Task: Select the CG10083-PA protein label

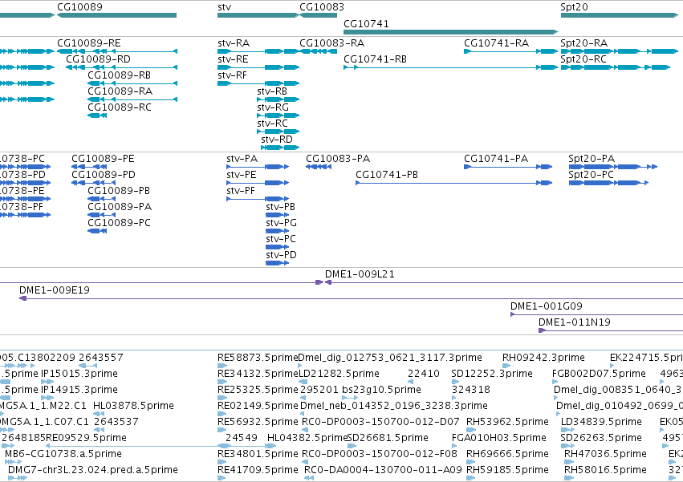Action: (338, 159)
